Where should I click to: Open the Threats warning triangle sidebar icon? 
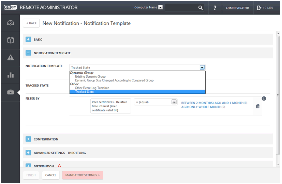tap(11, 57)
